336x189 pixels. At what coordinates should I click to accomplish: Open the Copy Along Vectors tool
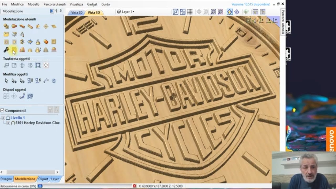[x=22, y=96]
